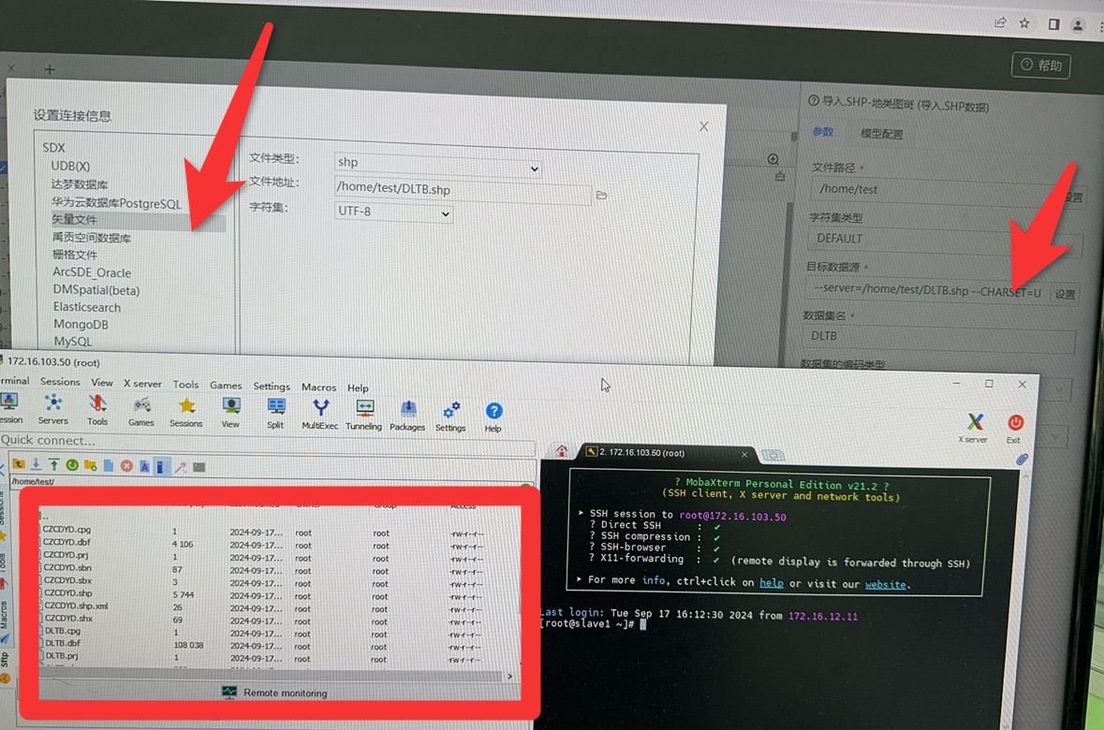Select 达梦数据库 (Dameng database) in the datasource list
Screen dimensions: 1104x730
pos(80,184)
